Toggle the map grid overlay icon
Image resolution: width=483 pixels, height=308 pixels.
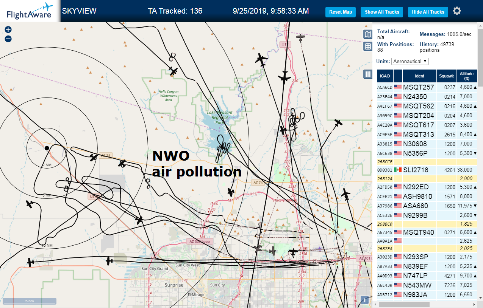click(x=367, y=46)
